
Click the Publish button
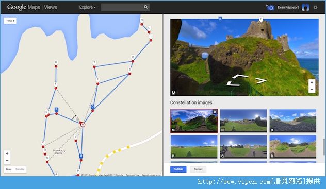(178, 169)
